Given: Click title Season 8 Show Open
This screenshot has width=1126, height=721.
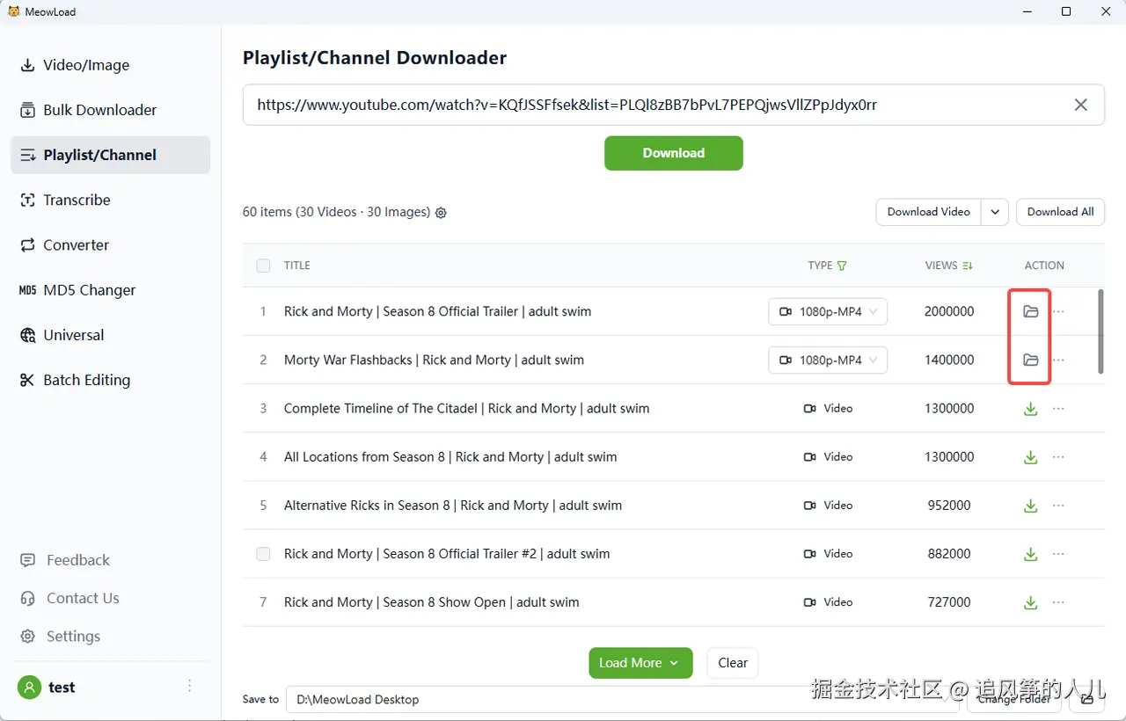Looking at the screenshot, I should pyautogui.click(x=432, y=602).
